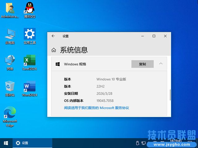Click the Settings window vertical scrollbar
This screenshot has height=148, width=198.
(170, 95)
